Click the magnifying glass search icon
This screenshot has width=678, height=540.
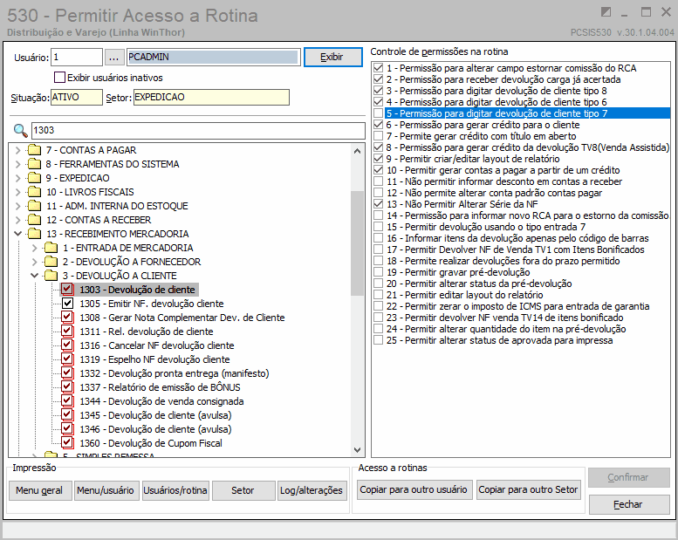click(x=20, y=130)
